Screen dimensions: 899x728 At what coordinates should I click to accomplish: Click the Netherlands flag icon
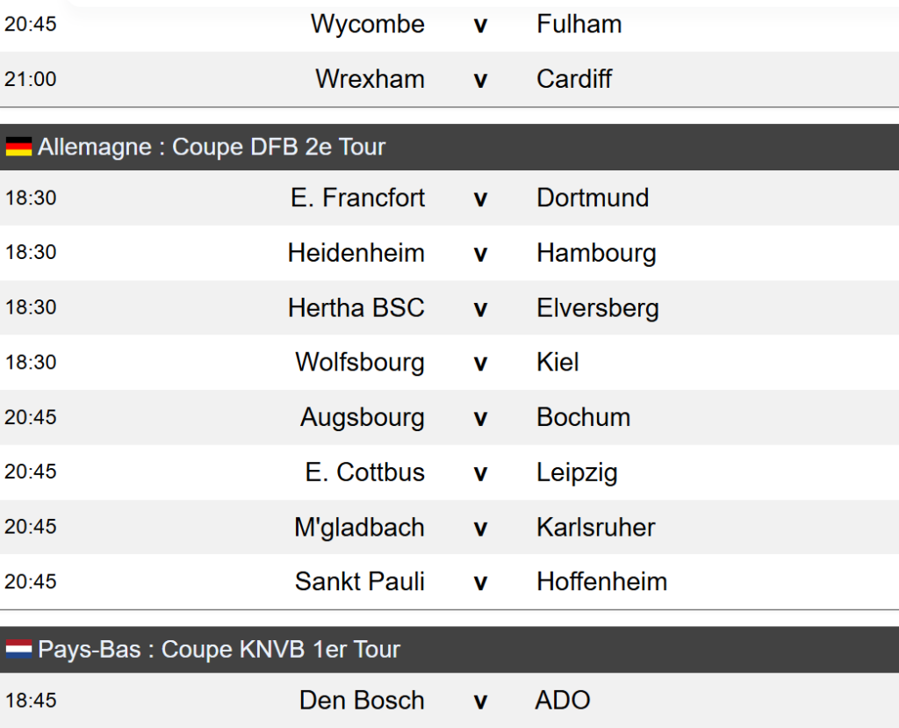[x=18, y=649]
